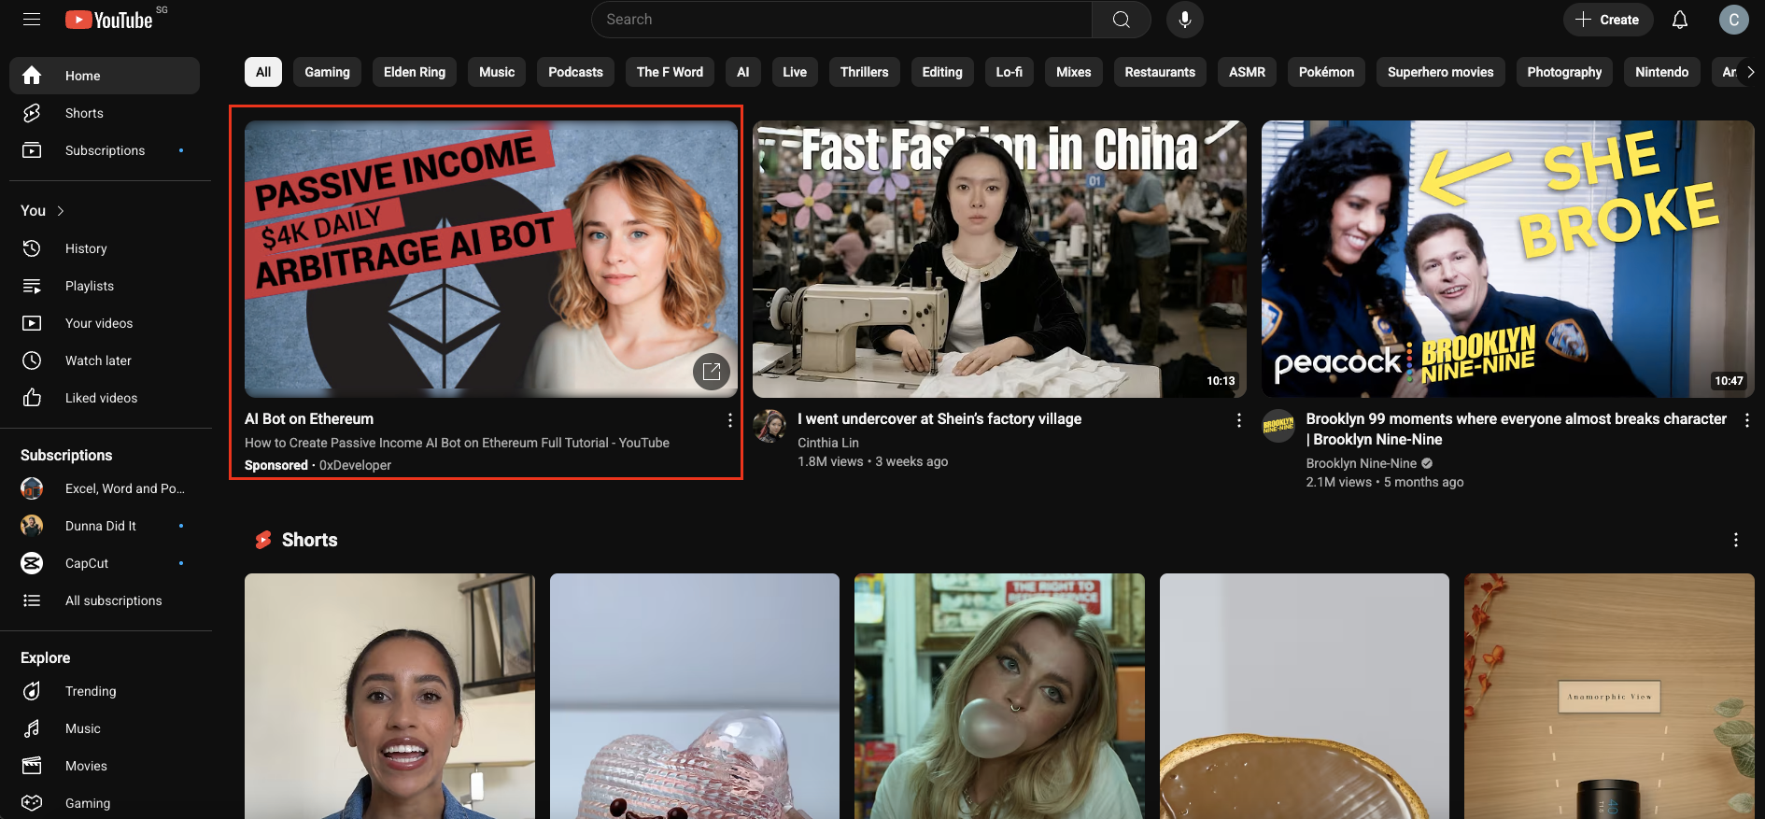Screen dimensions: 1765x819
Task: Open options for Brooklyn 99 video
Action: point(1747,420)
